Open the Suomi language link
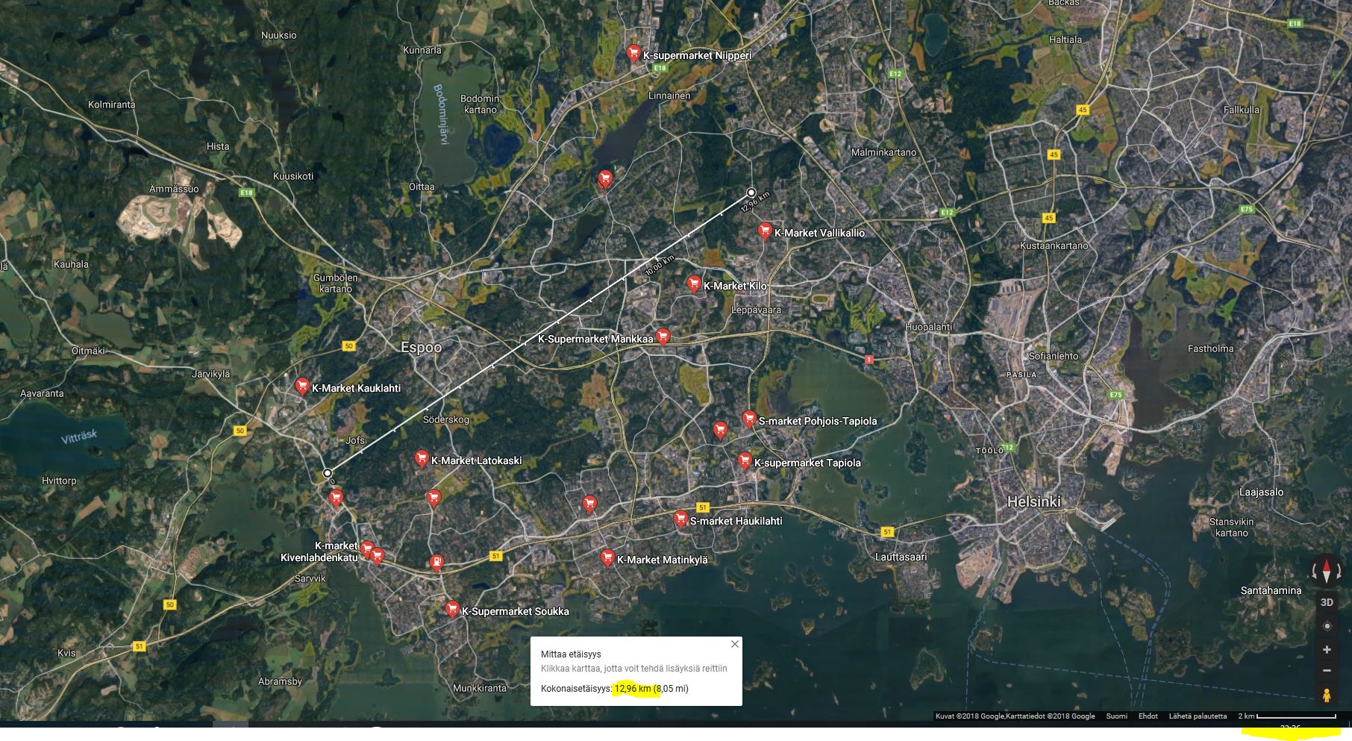The image size is (1352, 741). click(1116, 716)
